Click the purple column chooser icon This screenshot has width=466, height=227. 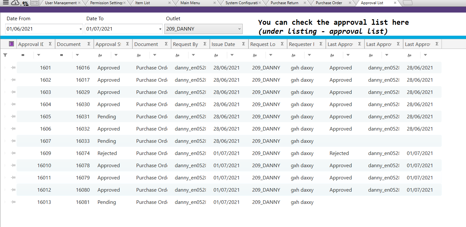point(11,44)
